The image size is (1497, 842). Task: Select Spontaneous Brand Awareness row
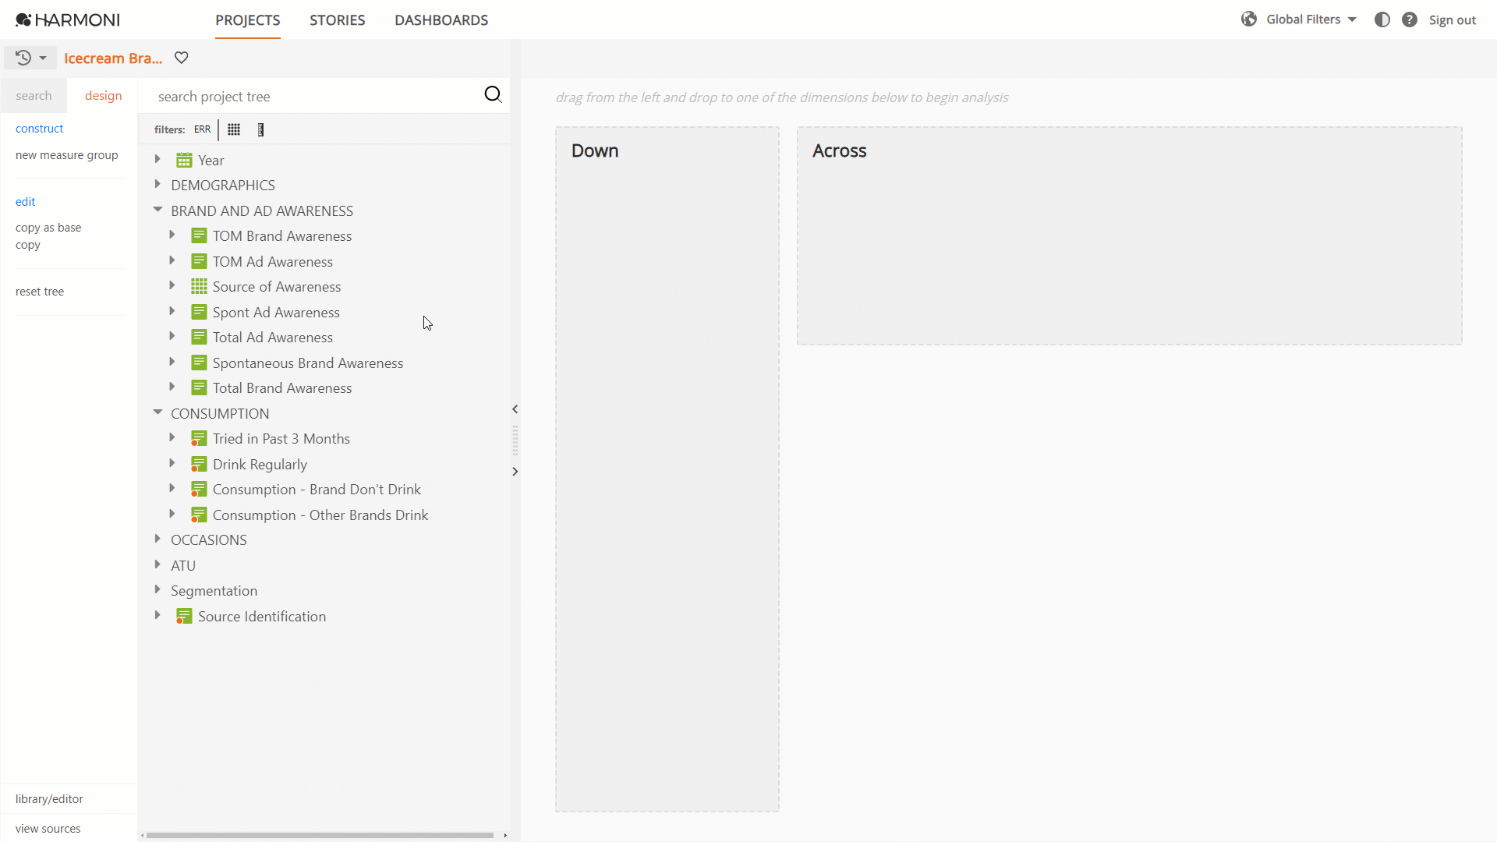pos(308,363)
